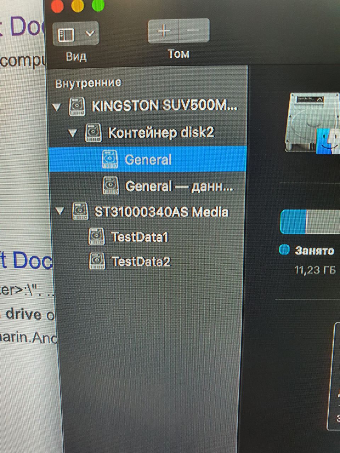The image size is (340, 453).
Task: Select TestData2 volume label
Action: 141,262
